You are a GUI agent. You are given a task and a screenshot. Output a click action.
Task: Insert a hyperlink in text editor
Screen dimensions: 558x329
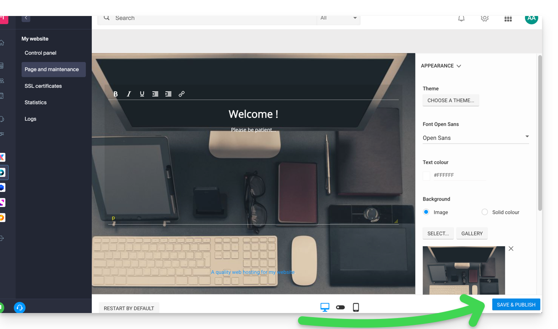[182, 94]
